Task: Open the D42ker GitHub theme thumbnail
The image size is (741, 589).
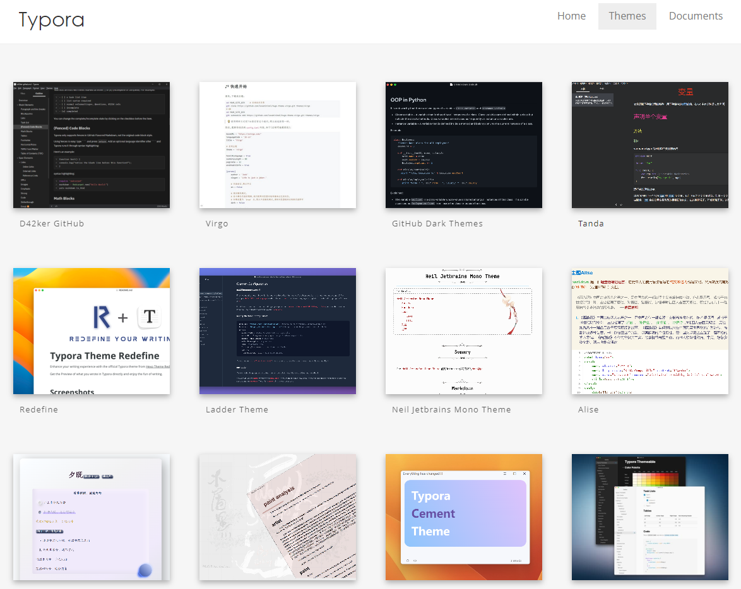Action: (x=92, y=145)
